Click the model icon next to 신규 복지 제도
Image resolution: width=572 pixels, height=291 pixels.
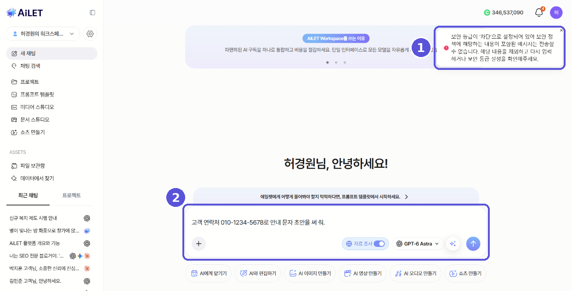coord(87,218)
